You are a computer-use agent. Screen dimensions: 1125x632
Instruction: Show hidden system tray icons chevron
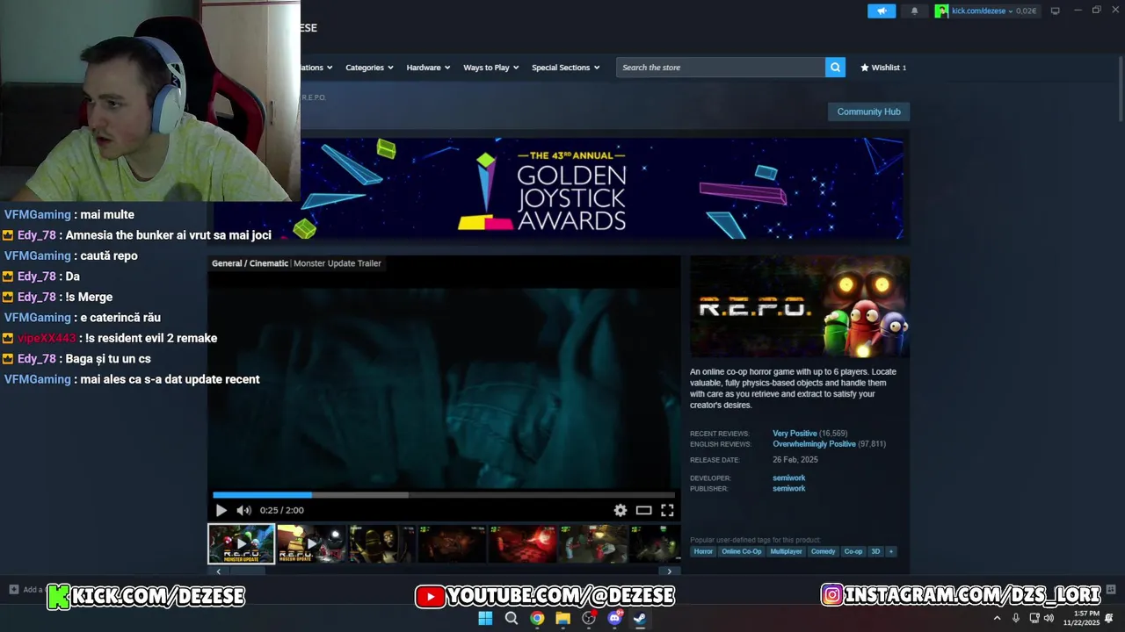[997, 618]
